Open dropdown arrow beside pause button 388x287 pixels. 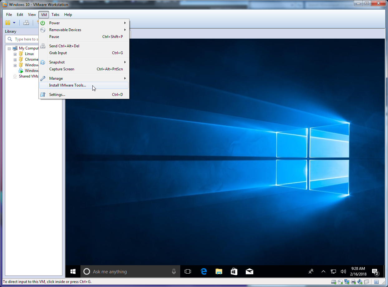pos(14,23)
